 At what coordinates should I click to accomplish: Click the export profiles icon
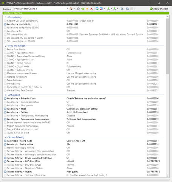pos(108,9)
